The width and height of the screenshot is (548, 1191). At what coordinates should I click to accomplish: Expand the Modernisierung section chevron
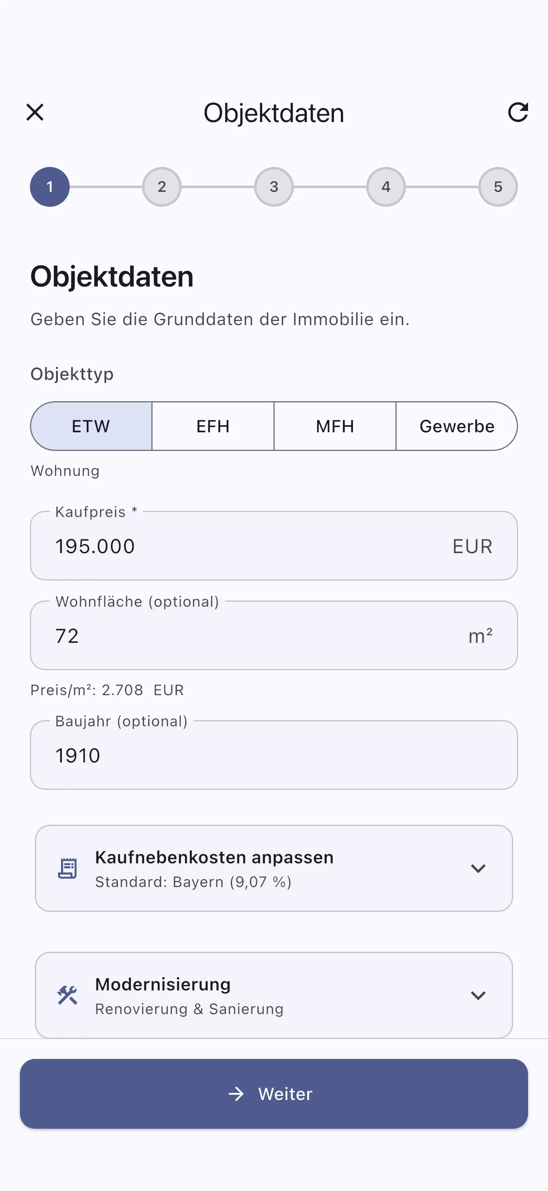(x=478, y=995)
